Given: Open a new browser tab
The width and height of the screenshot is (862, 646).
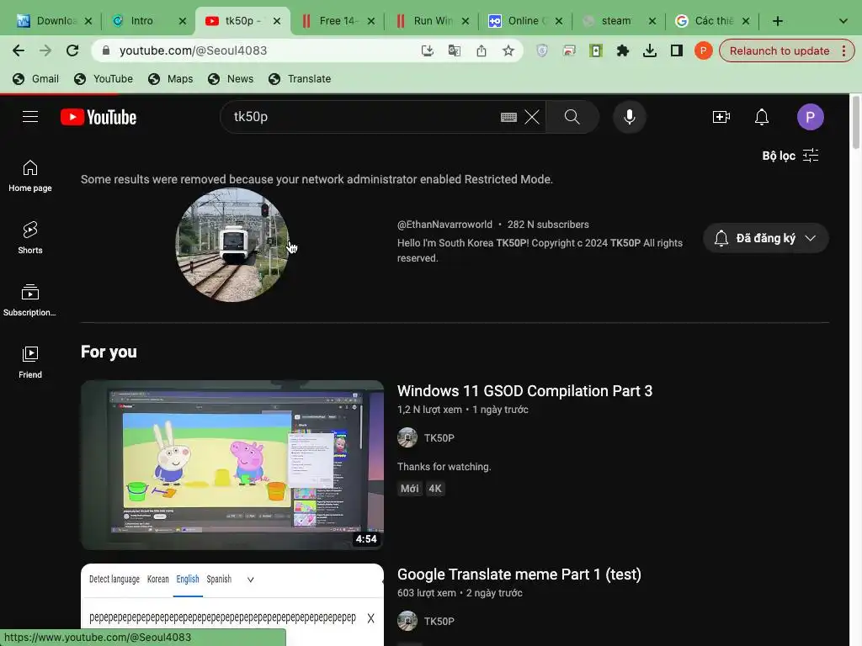Looking at the screenshot, I should click(x=777, y=21).
